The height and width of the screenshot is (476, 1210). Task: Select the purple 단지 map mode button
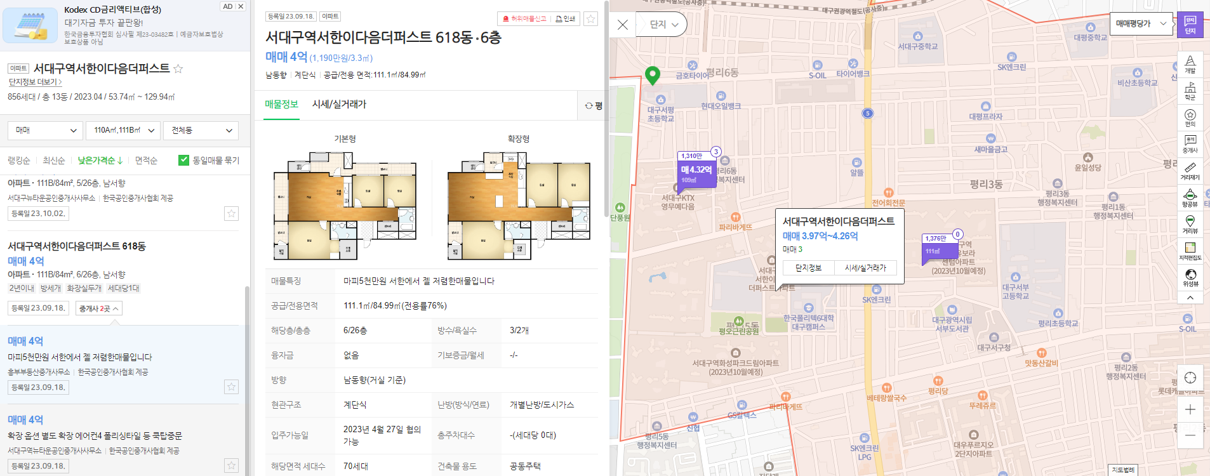click(x=1190, y=25)
